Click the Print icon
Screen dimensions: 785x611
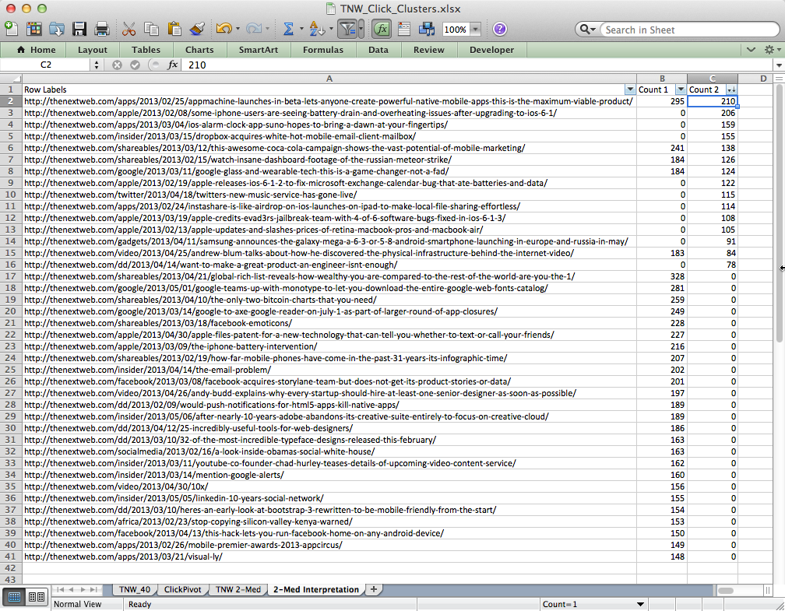click(x=101, y=30)
